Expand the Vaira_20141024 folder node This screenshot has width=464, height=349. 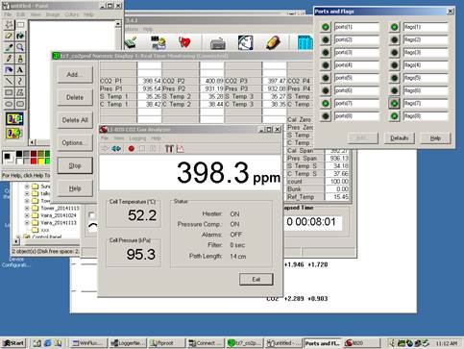point(27,215)
